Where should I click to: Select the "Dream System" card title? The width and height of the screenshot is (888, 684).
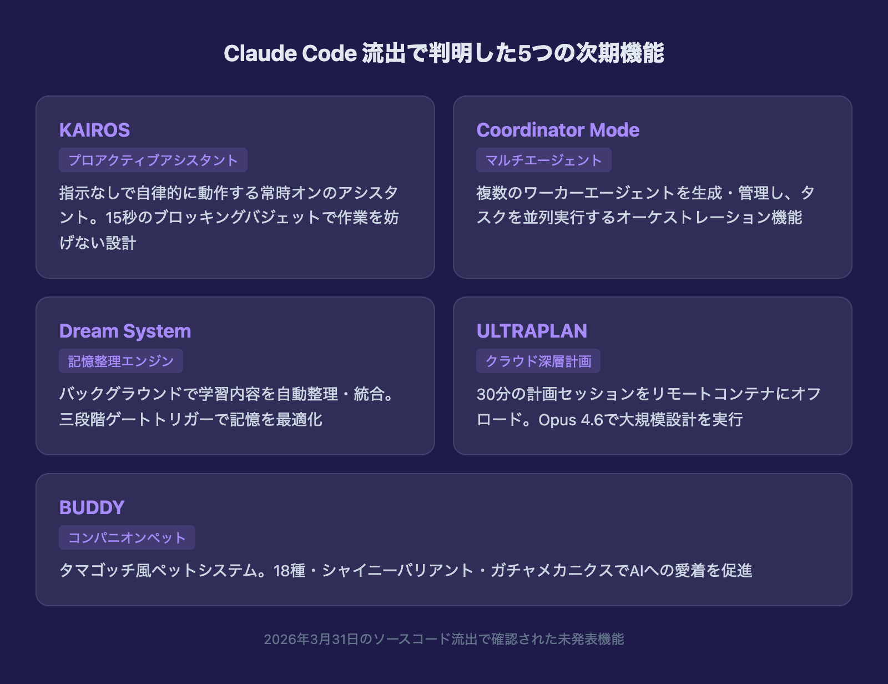click(x=125, y=331)
